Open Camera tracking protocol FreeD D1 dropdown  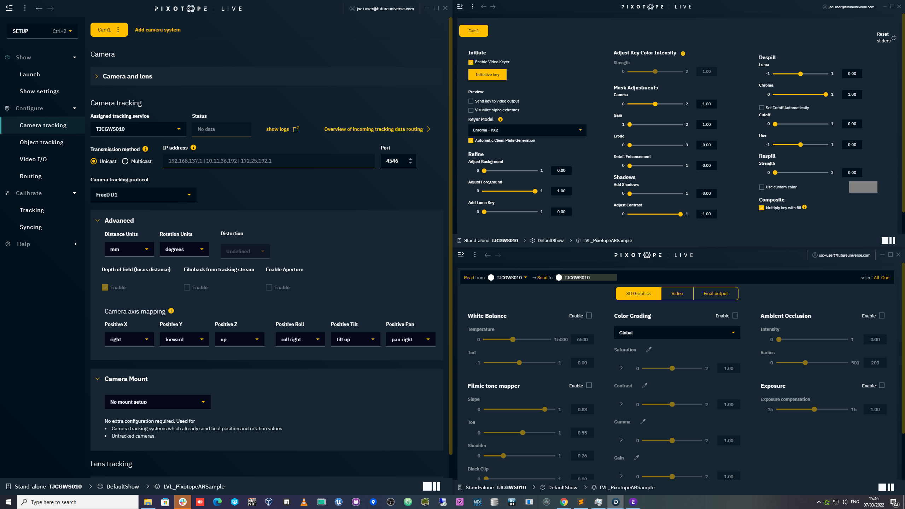pos(143,195)
